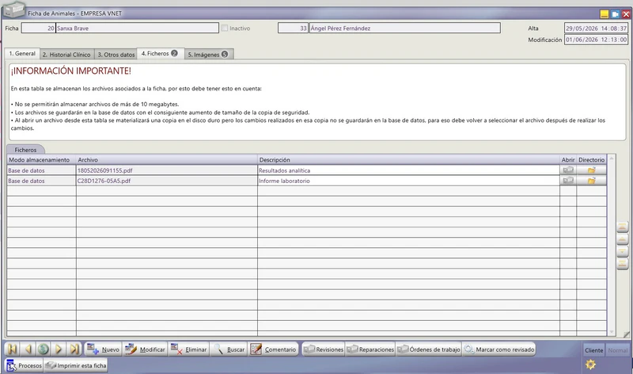Move row to top using first side arrow

pyautogui.click(x=622, y=227)
